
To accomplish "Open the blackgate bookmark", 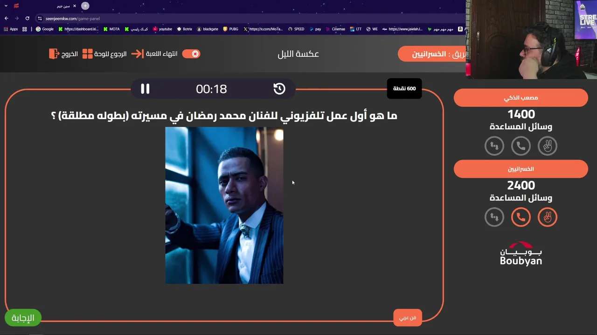I will pyautogui.click(x=208, y=29).
